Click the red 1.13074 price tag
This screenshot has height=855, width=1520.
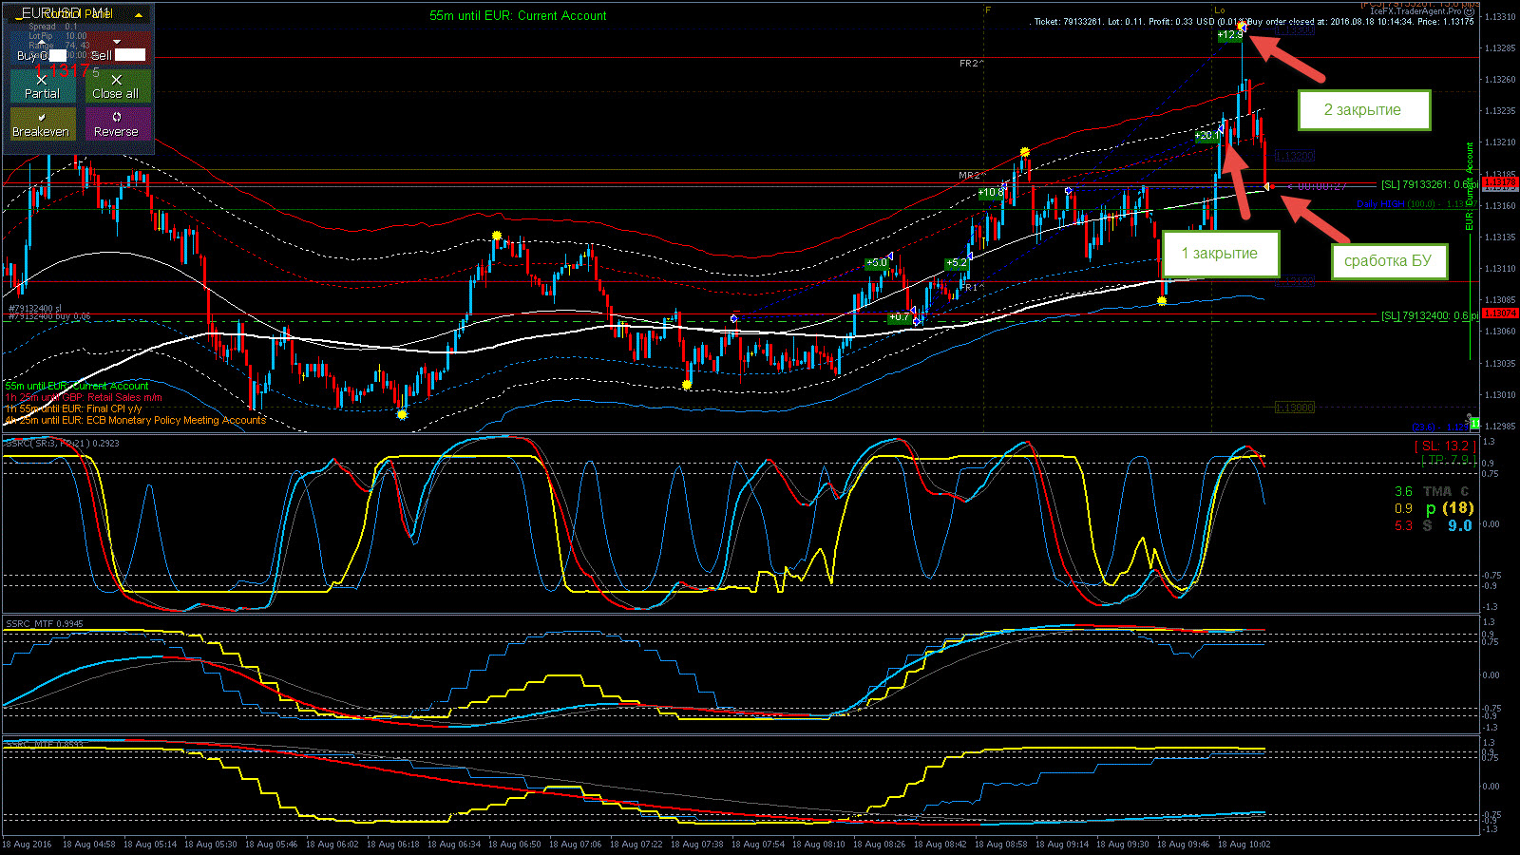1500,313
